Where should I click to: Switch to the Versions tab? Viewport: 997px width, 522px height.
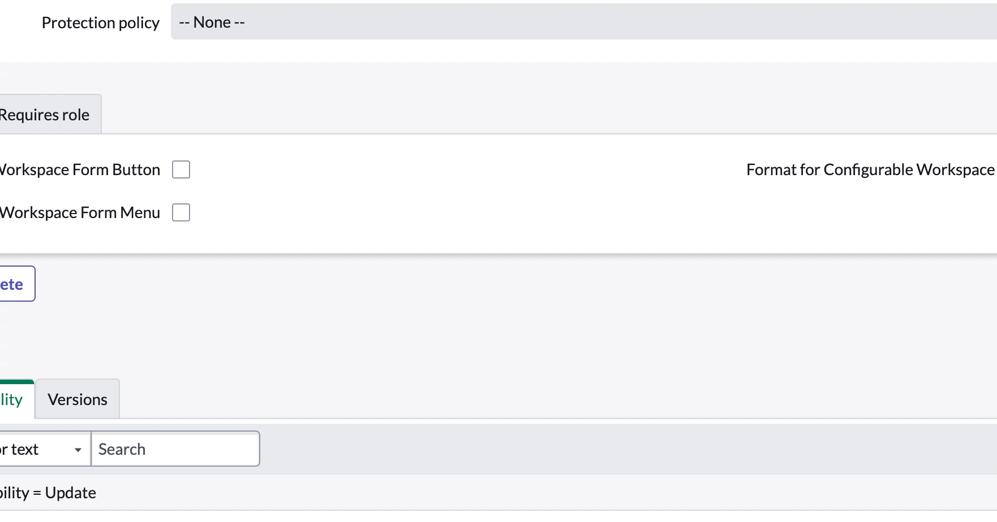pos(78,399)
